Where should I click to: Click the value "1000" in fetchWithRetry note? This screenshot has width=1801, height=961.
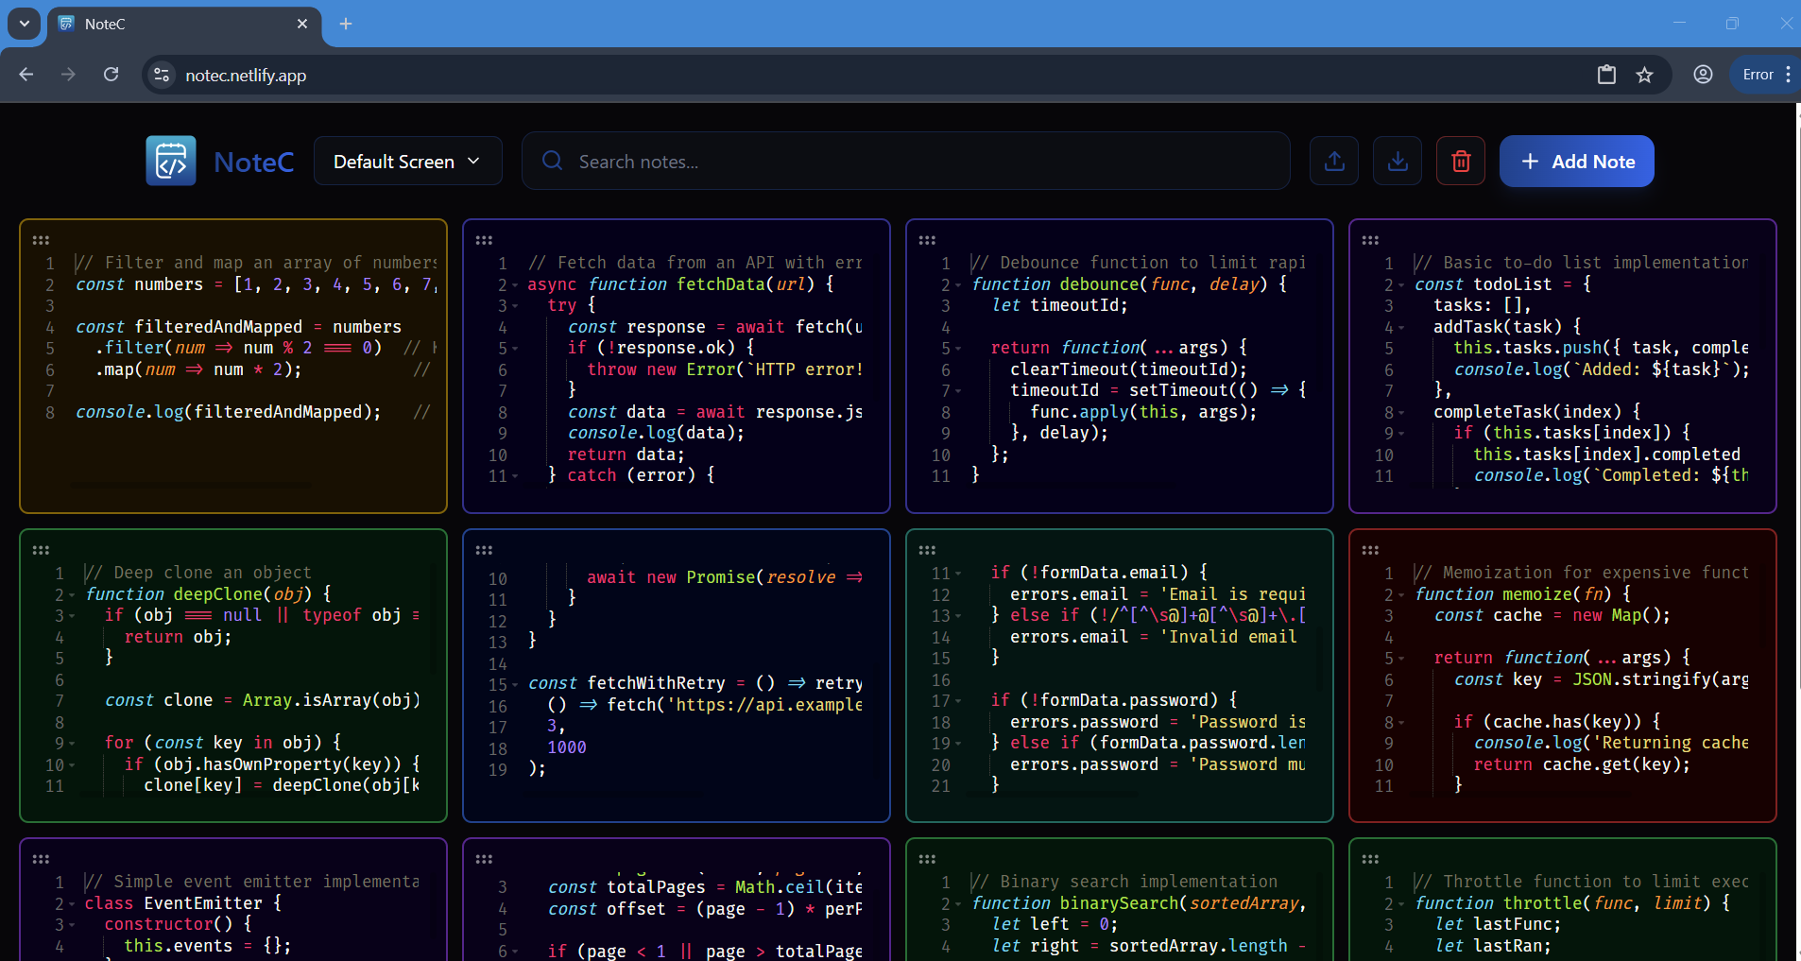click(x=567, y=747)
